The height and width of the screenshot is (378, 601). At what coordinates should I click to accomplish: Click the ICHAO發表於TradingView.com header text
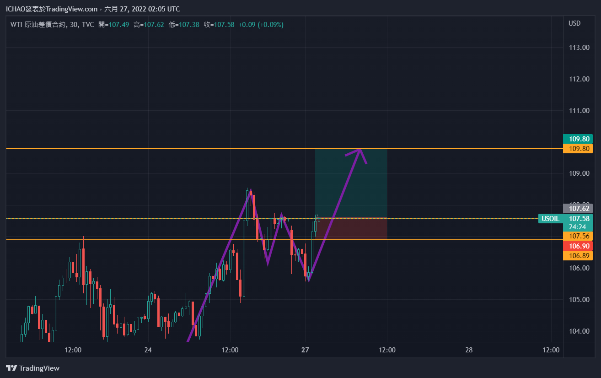51,9
